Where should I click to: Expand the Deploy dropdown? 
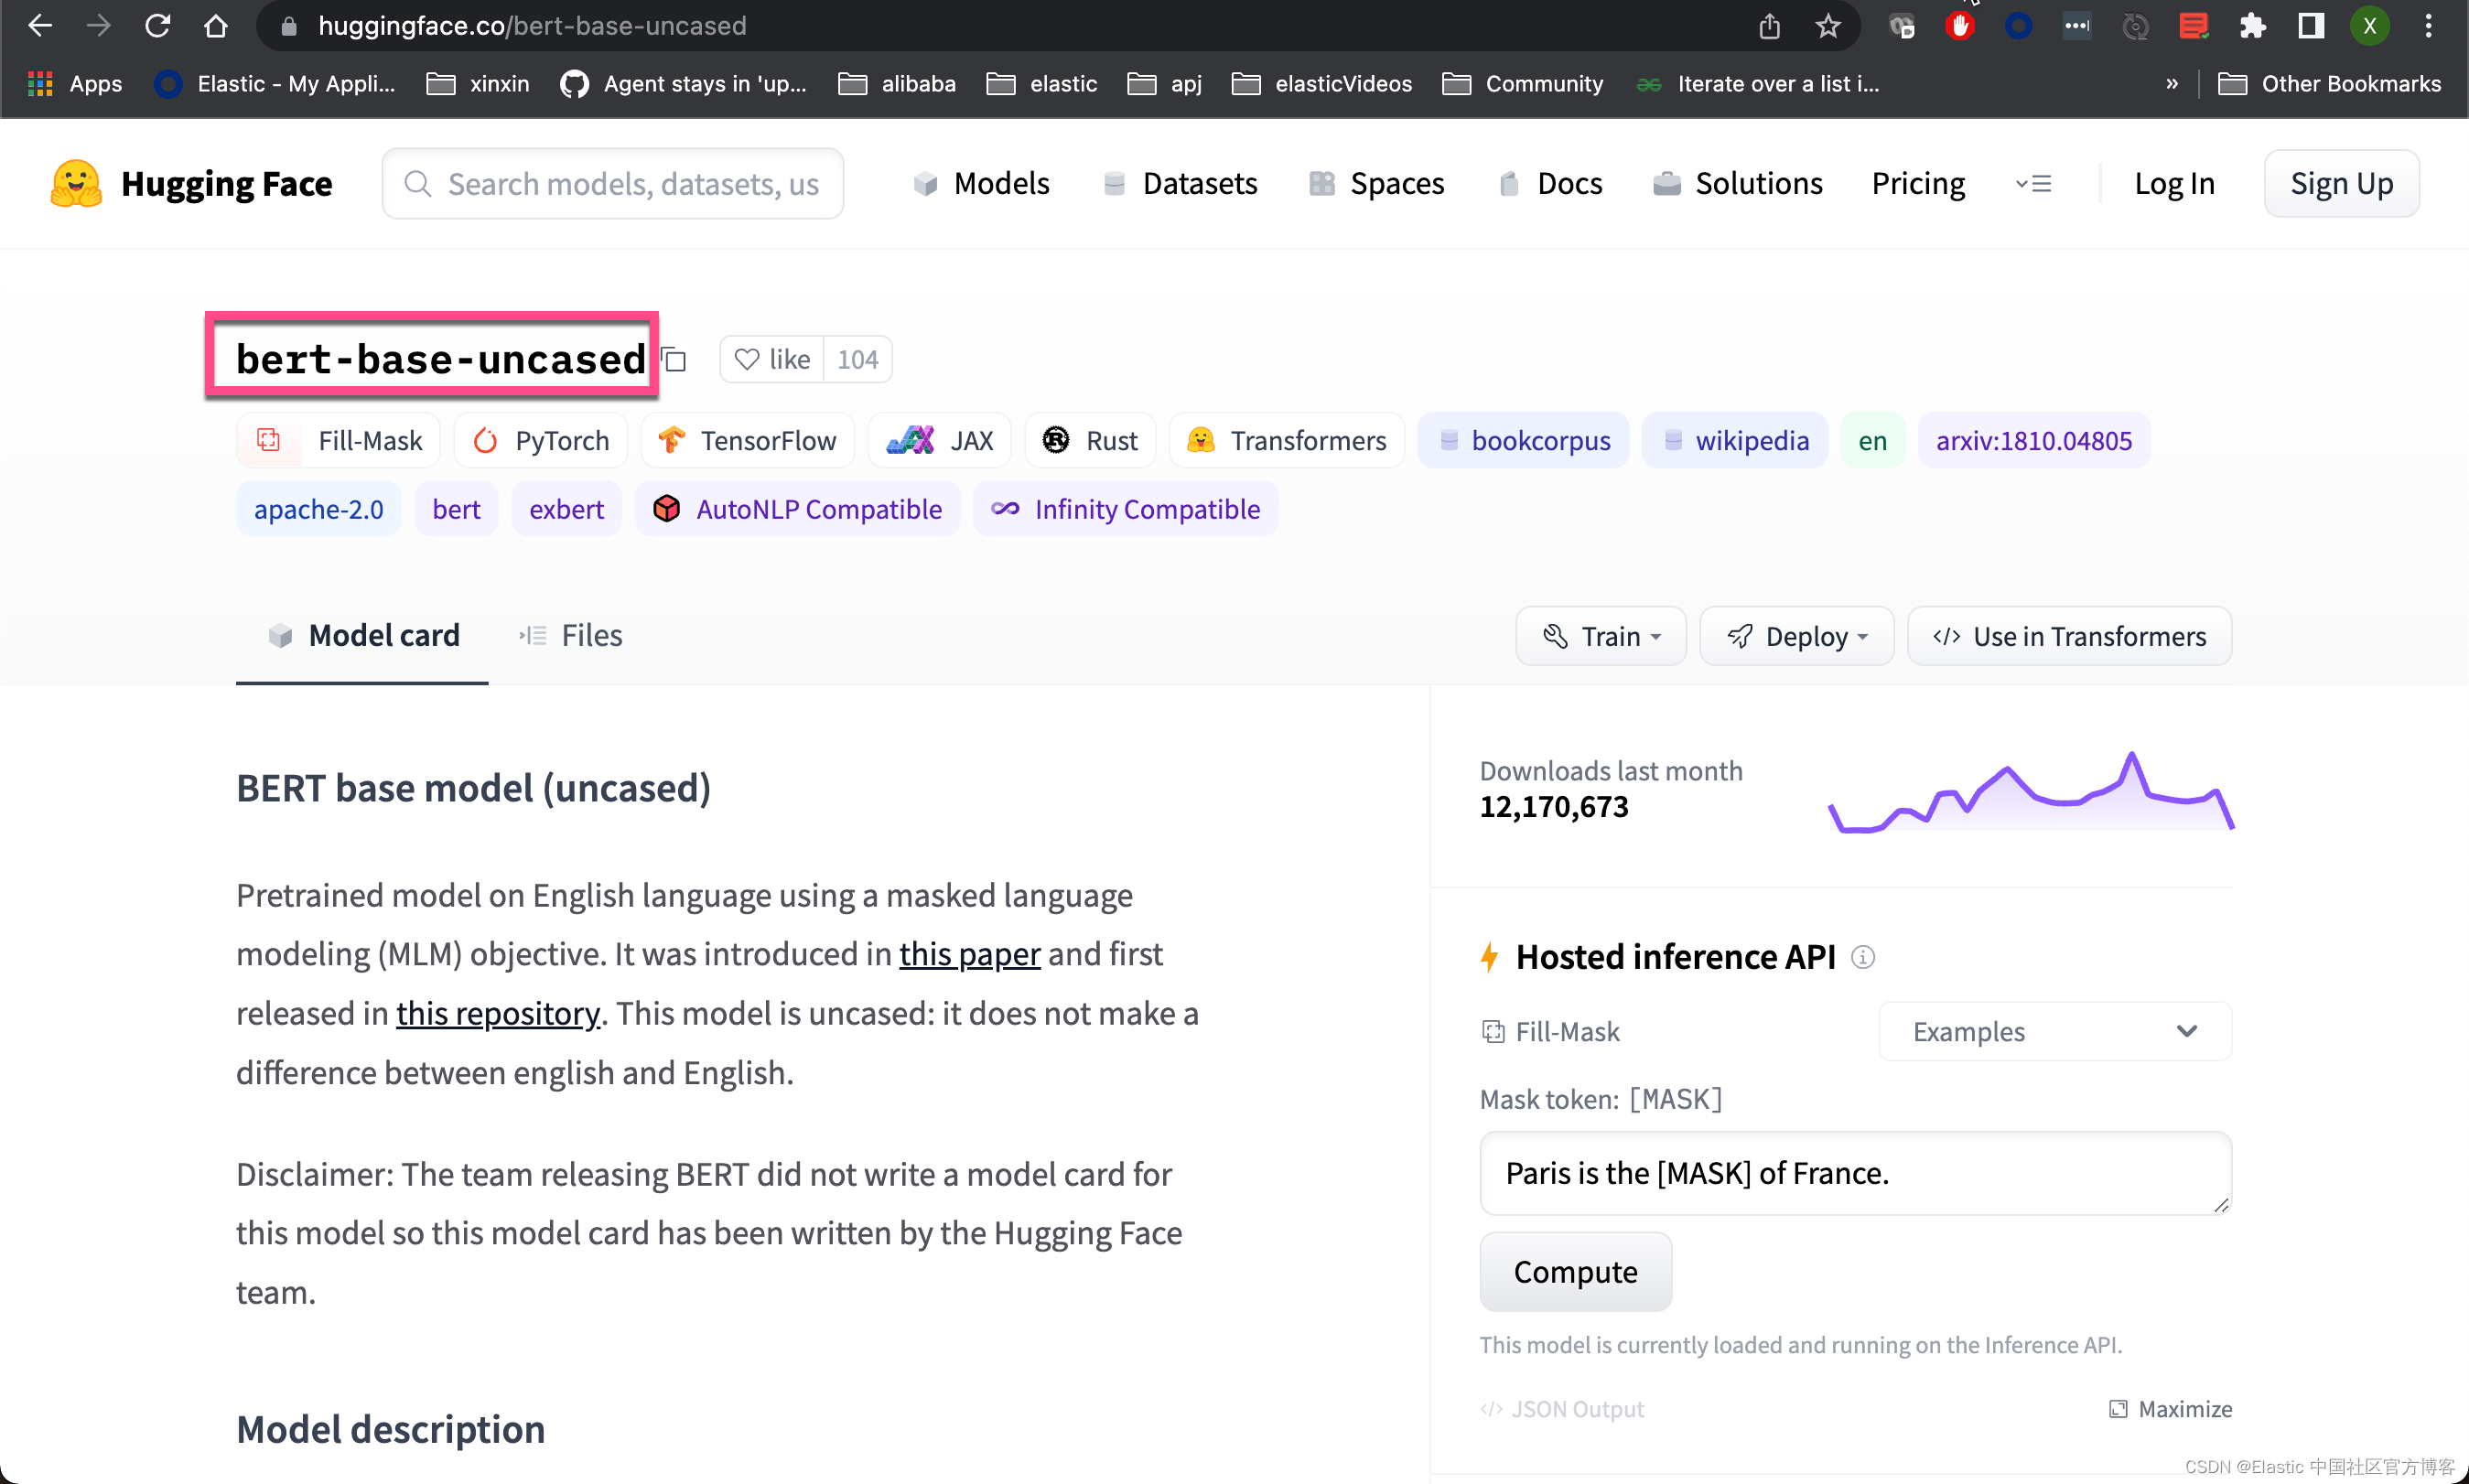[x=1796, y=636]
